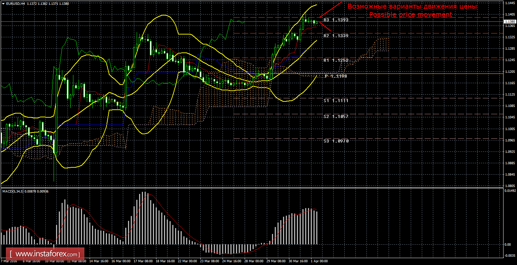Viewport: 517px width, 265px height.
Task: Select the R3 1.1393 resistance label
Action: (336, 20)
